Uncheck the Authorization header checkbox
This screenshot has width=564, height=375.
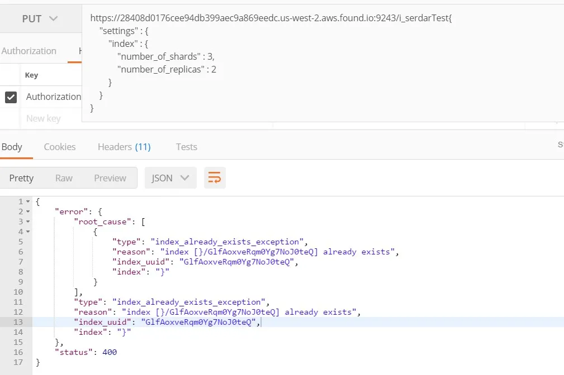[11, 97]
